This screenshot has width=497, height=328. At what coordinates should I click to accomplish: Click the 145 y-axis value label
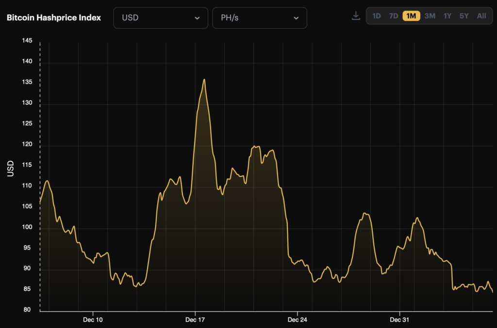tap(27, 41)
